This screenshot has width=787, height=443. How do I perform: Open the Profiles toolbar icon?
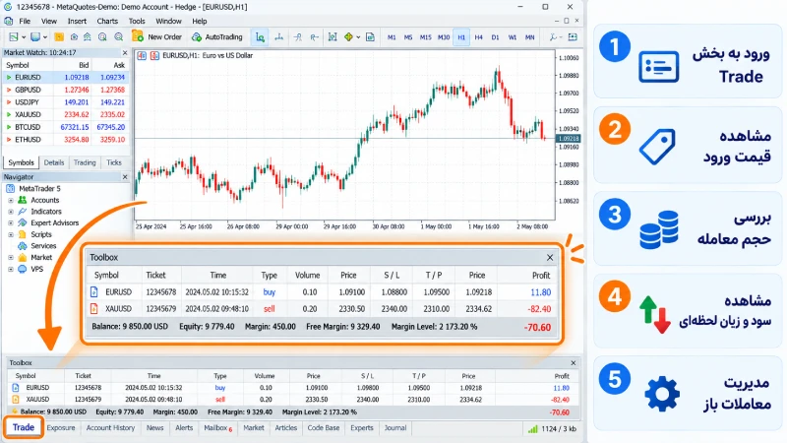(35, 37)
